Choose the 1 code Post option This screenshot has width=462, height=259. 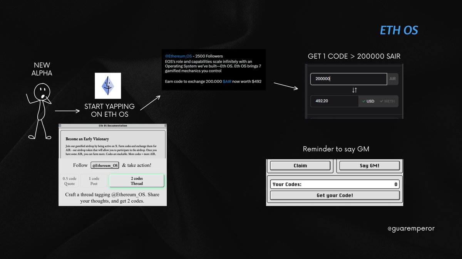[x=94, y=181]
